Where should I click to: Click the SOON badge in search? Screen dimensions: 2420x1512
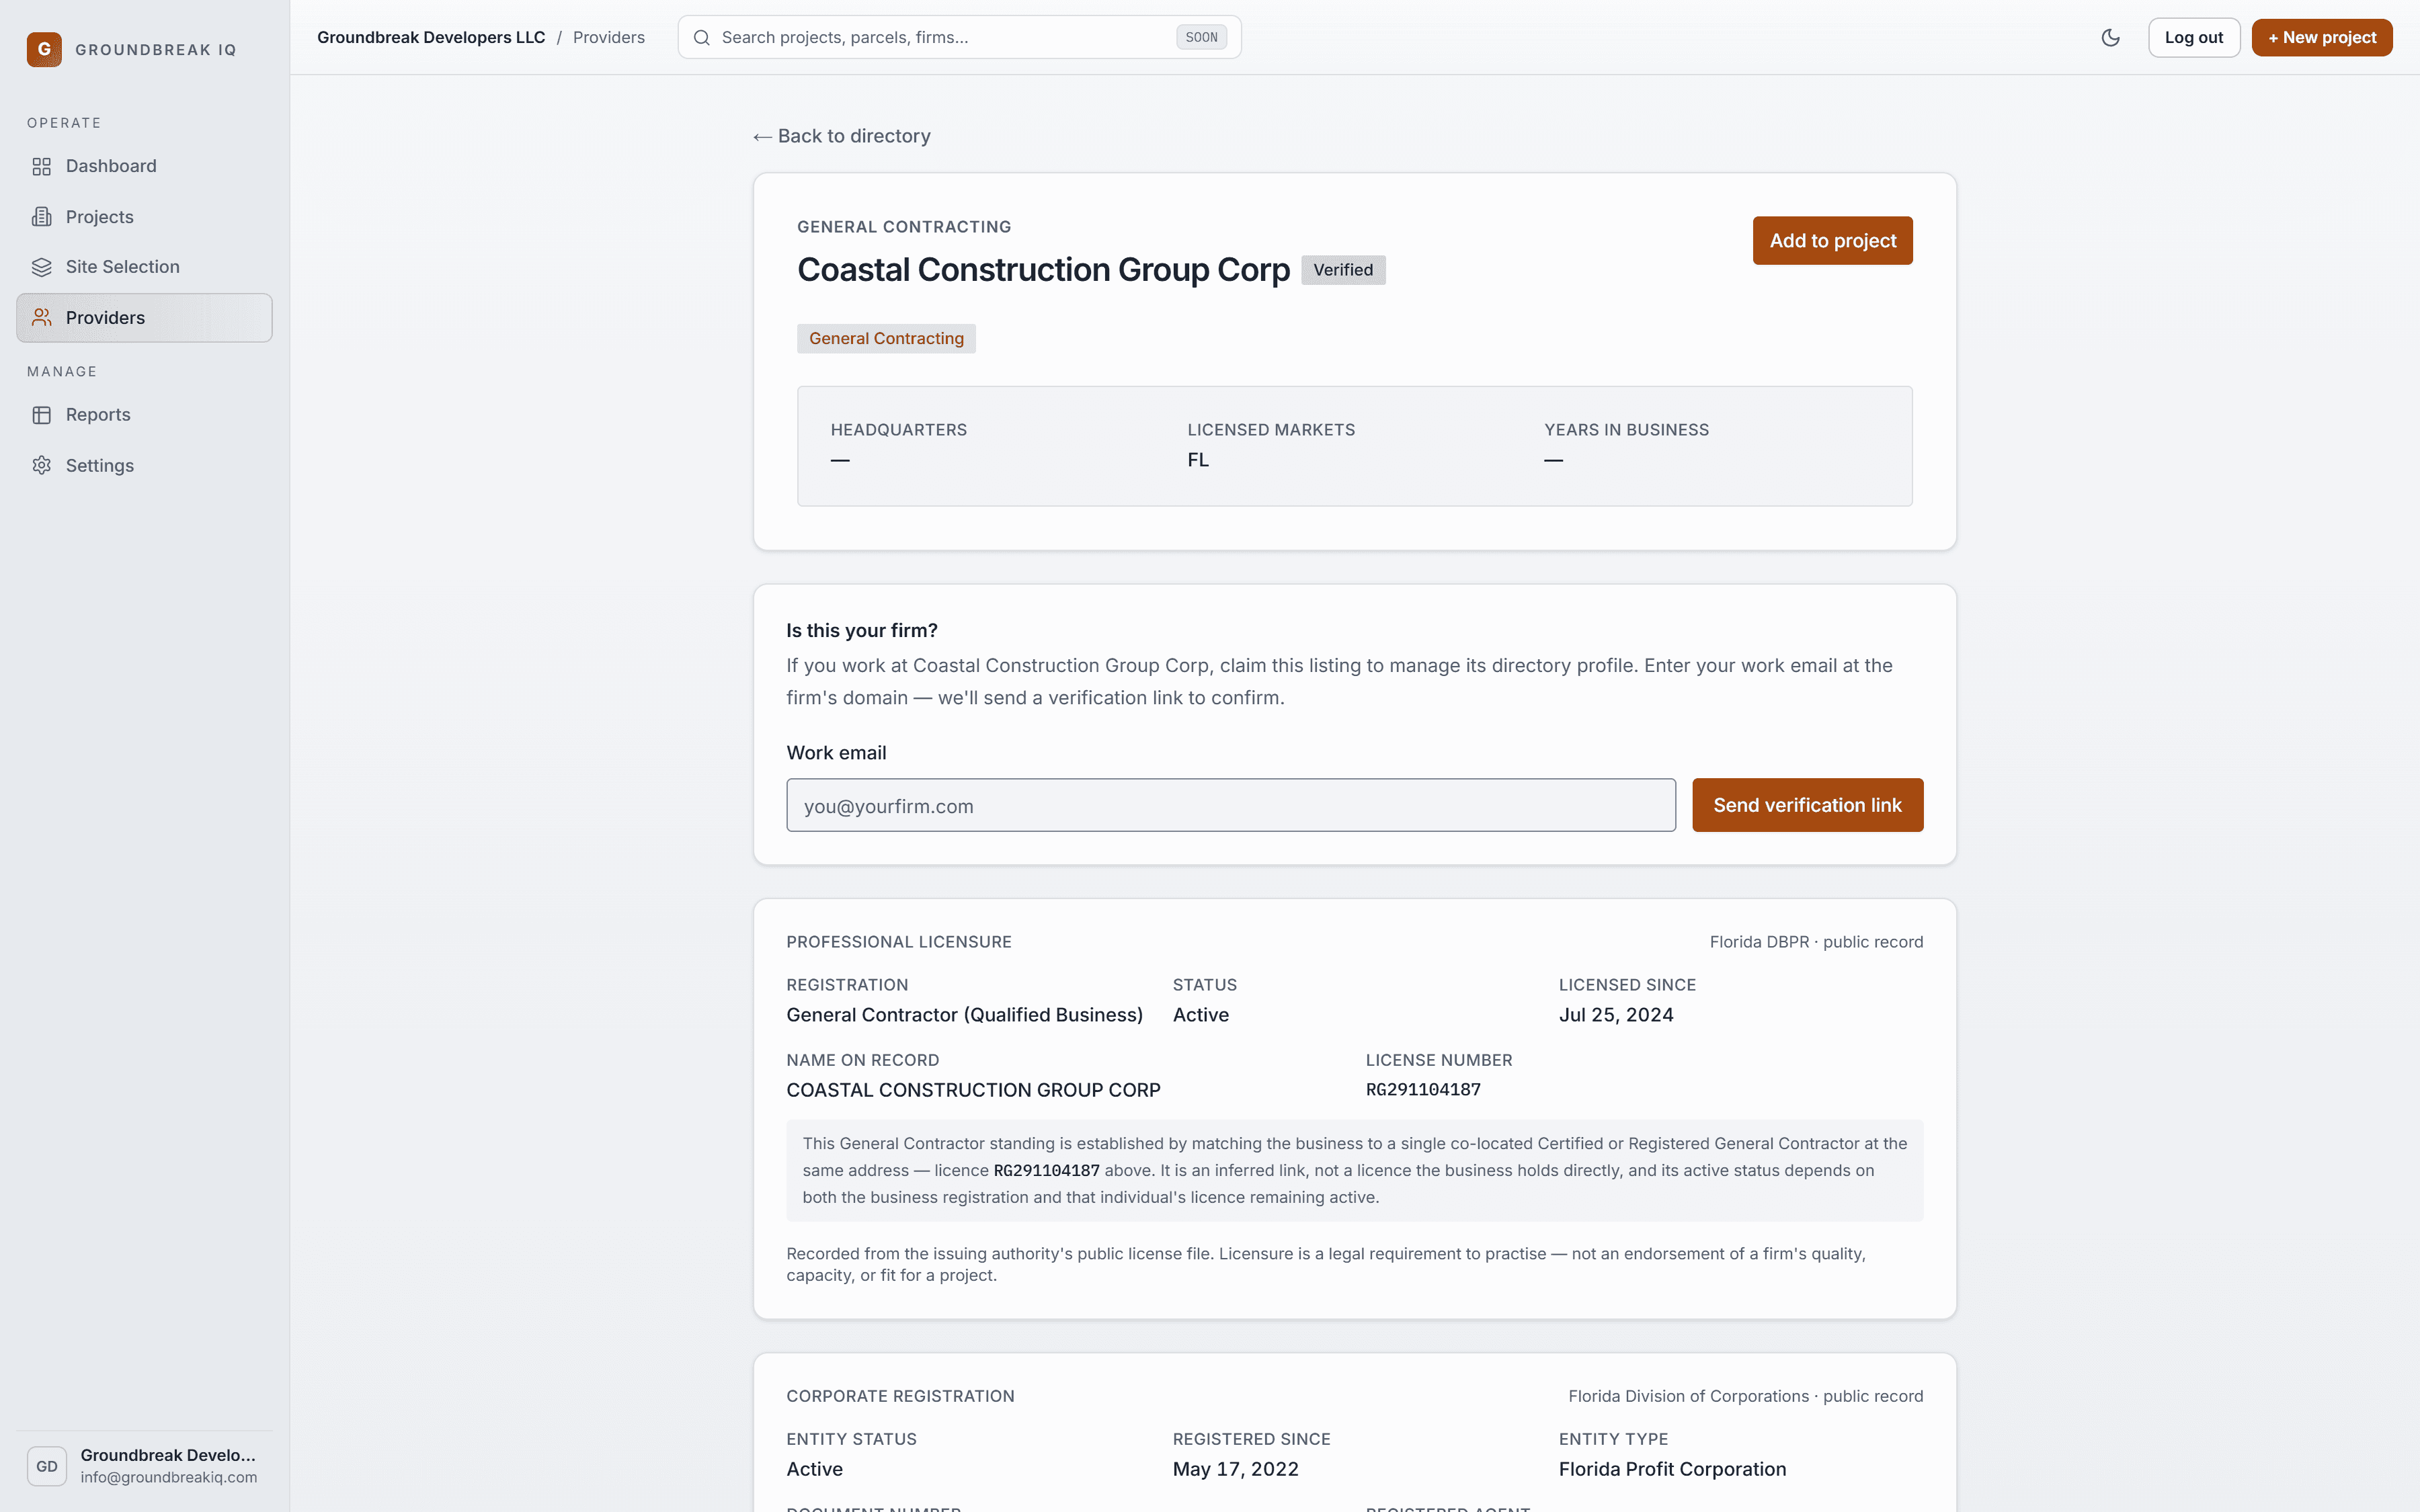[1201, 37]
